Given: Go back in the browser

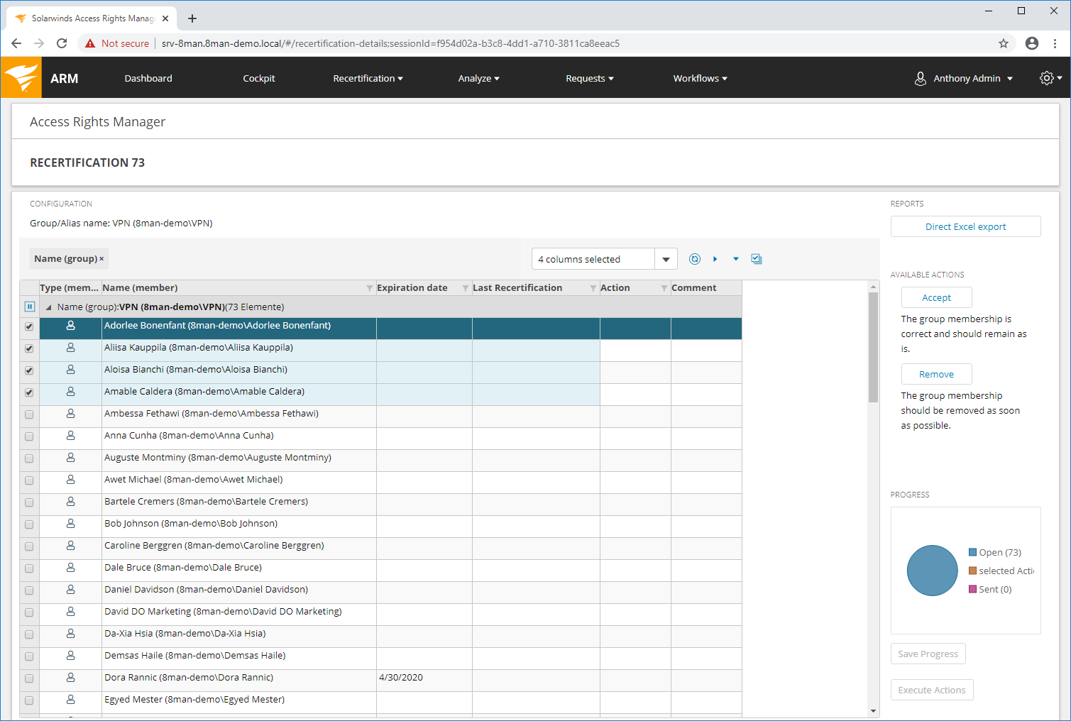Looking at the screenshot, I should 16,43.
